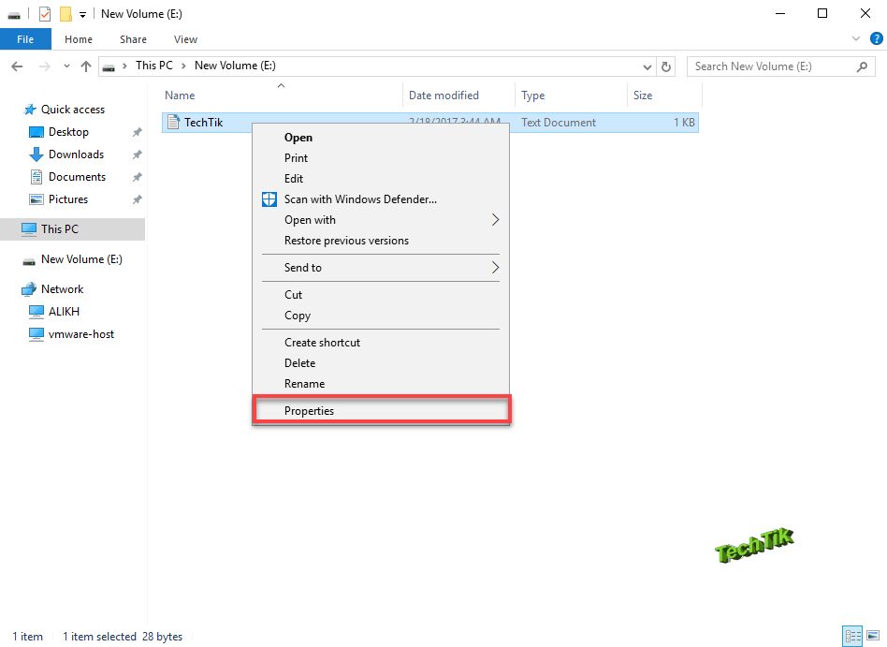The width and height of the screenshot is (887, 647).
Task: Choose Rename from the context menu
Action: click(381, 384)
